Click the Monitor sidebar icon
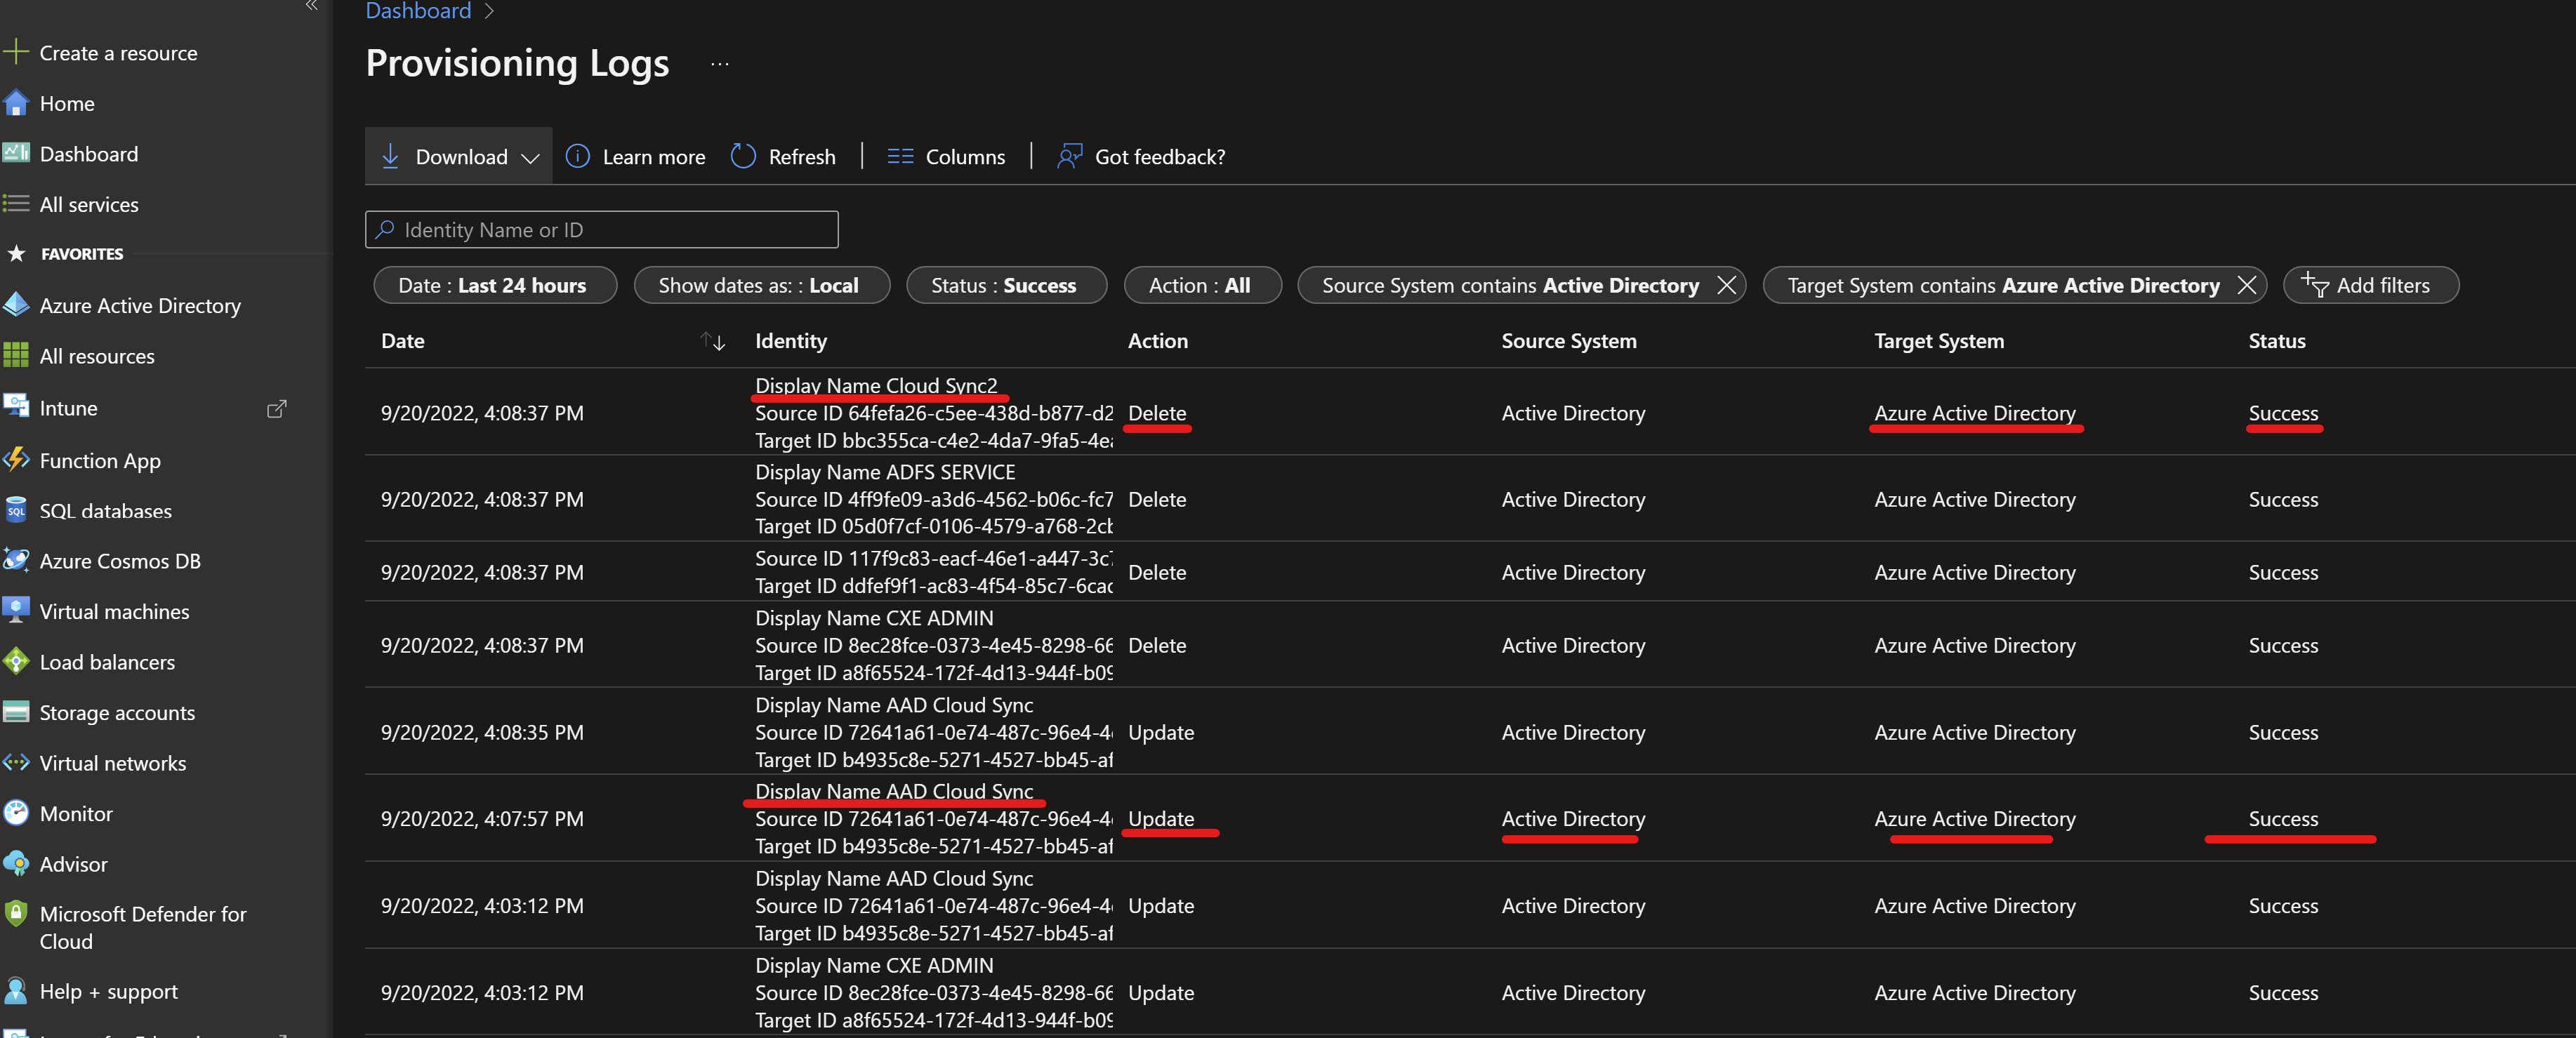The image size is (2576, 1038). click(16, 813)
